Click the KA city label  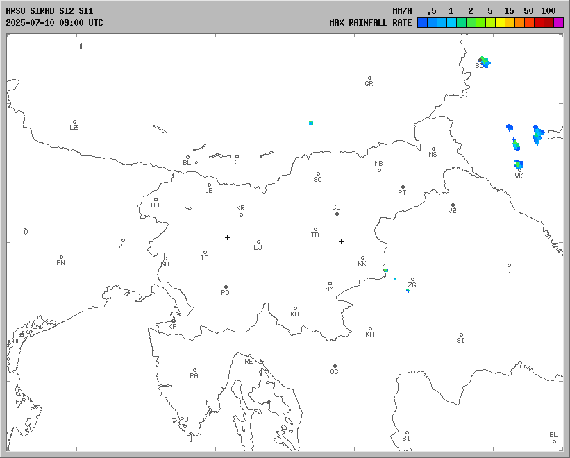pyautogui.click(x=369, y=334)
